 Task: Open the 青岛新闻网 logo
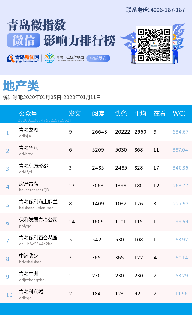pos(23,58)
